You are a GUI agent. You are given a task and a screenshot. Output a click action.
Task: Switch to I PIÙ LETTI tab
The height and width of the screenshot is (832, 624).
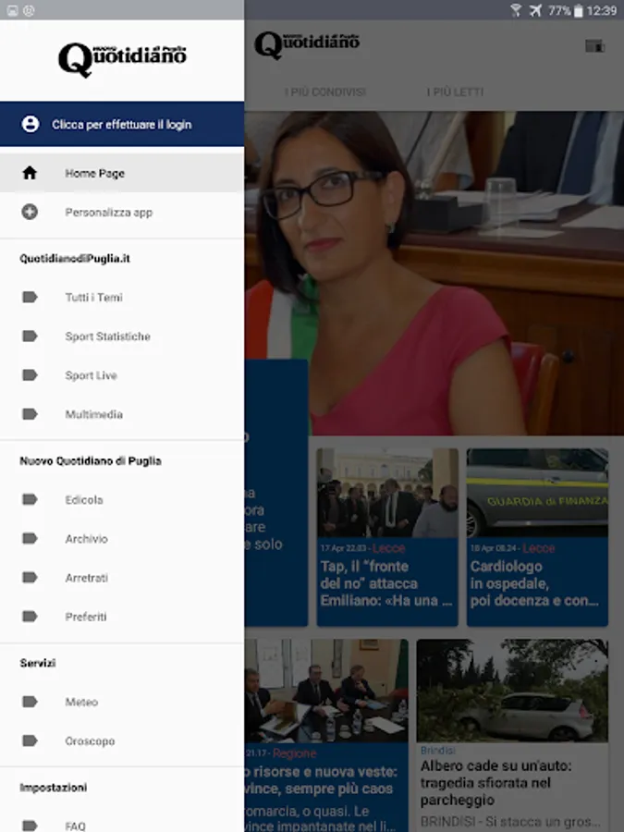[455, 92]
